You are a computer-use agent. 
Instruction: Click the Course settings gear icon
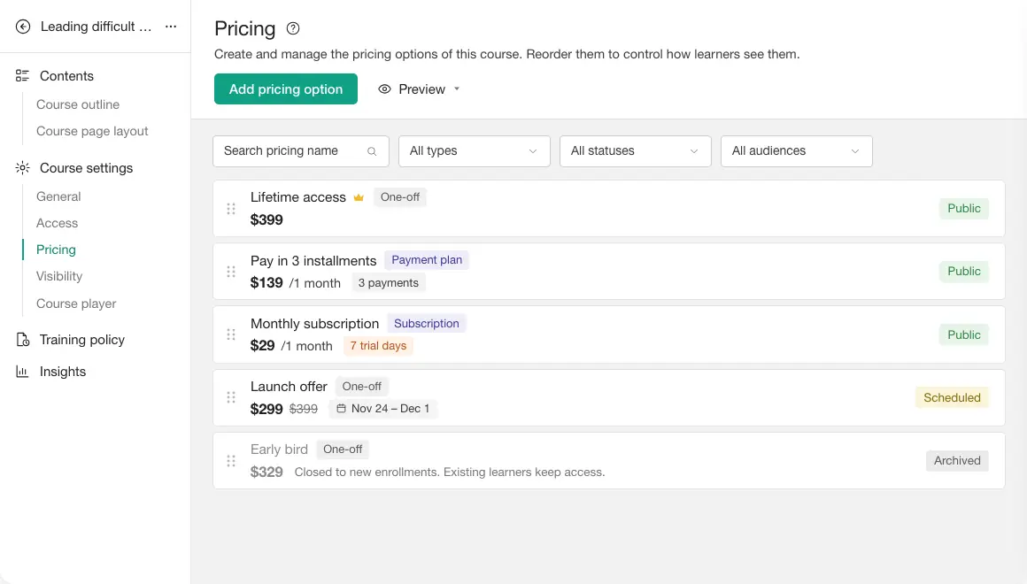coord(22,168)
